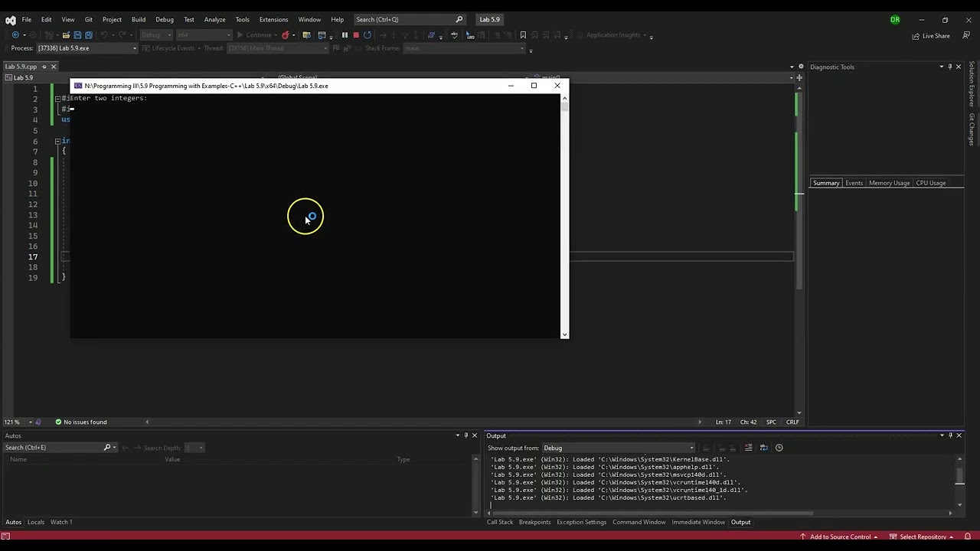Close the Output panel
The height and width of the screenshot is (551, 980).
tap(959, 435)
